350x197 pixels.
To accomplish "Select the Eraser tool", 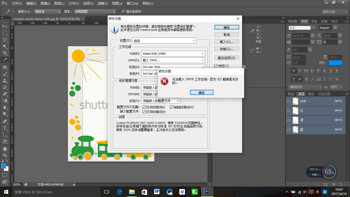I will pos(5,94).
